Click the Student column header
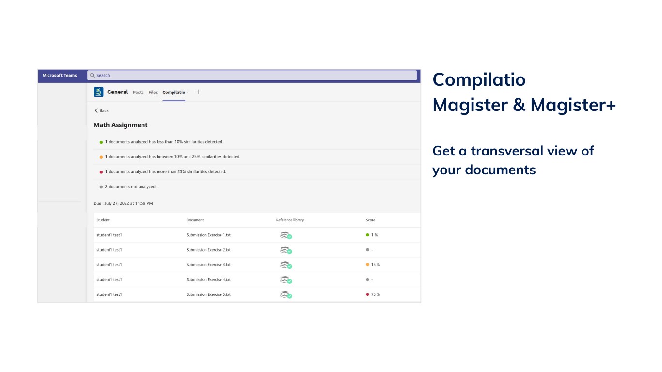Screen dimensions: 662x372 coord(103,220)
